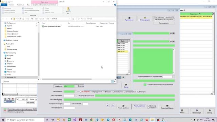Open notification center in system tray
The image size is (217, 122).
(213, 120)
